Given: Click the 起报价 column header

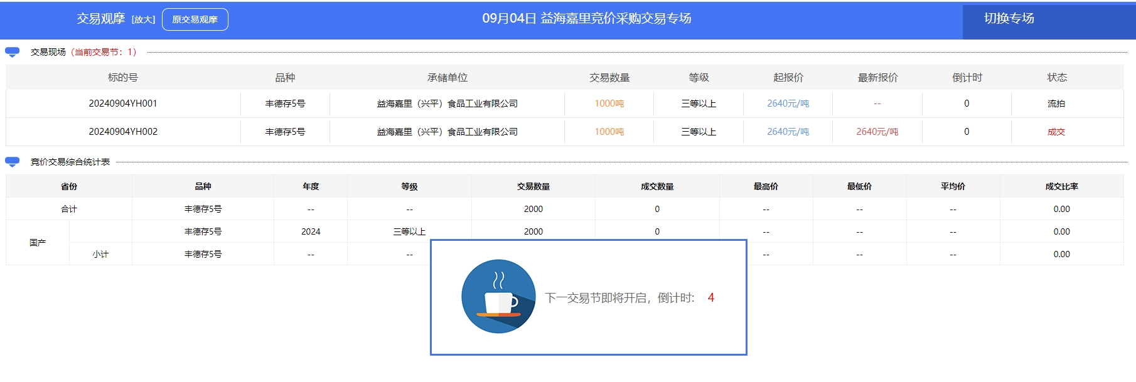Looking at the screenshot, I should (x=788, y=78).
